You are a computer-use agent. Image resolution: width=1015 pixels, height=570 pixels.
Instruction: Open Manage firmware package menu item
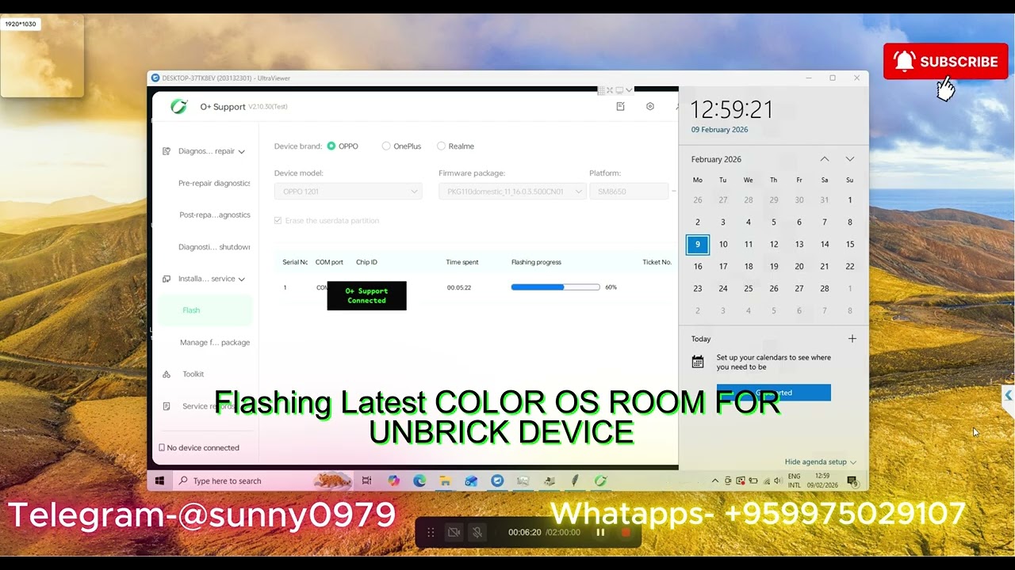pos(215,343)
